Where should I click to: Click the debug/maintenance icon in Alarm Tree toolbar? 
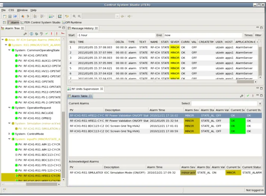(x=25, y=34)
